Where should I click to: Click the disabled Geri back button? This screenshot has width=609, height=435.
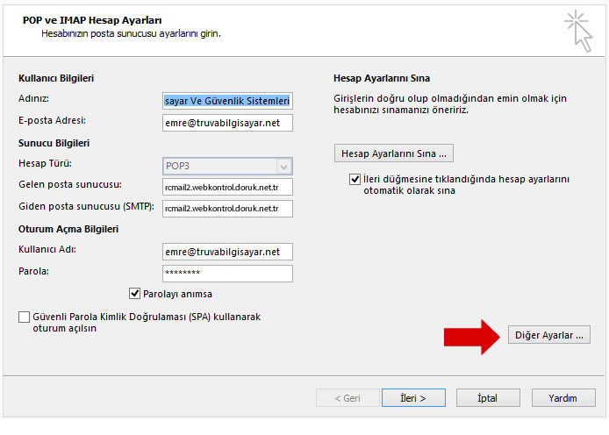(x=347, y=398)
